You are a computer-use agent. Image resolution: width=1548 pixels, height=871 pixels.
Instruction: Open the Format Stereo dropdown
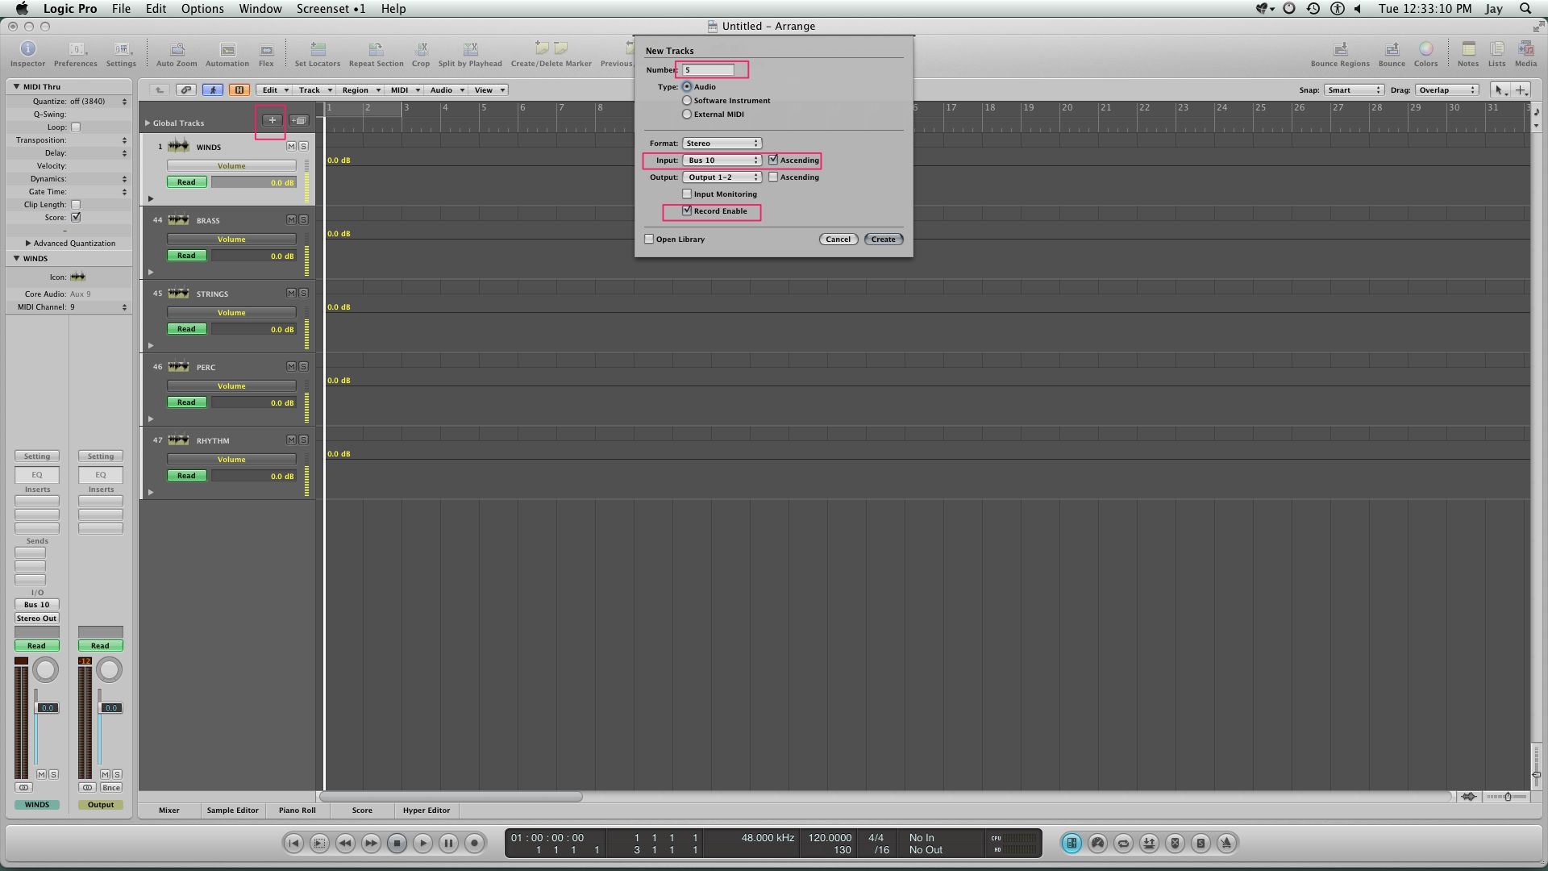point(722,143)
